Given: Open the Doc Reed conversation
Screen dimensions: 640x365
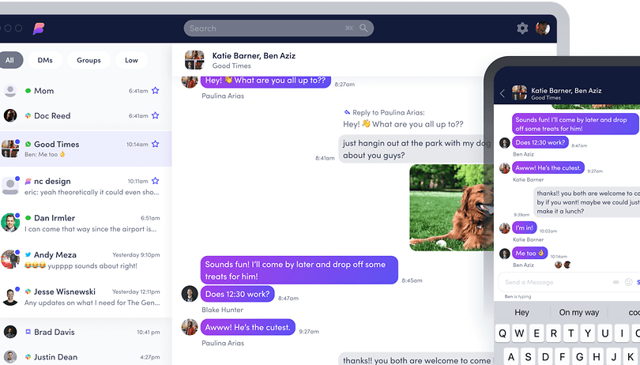Looking at the screenshot, I should (x=85, y=115).
